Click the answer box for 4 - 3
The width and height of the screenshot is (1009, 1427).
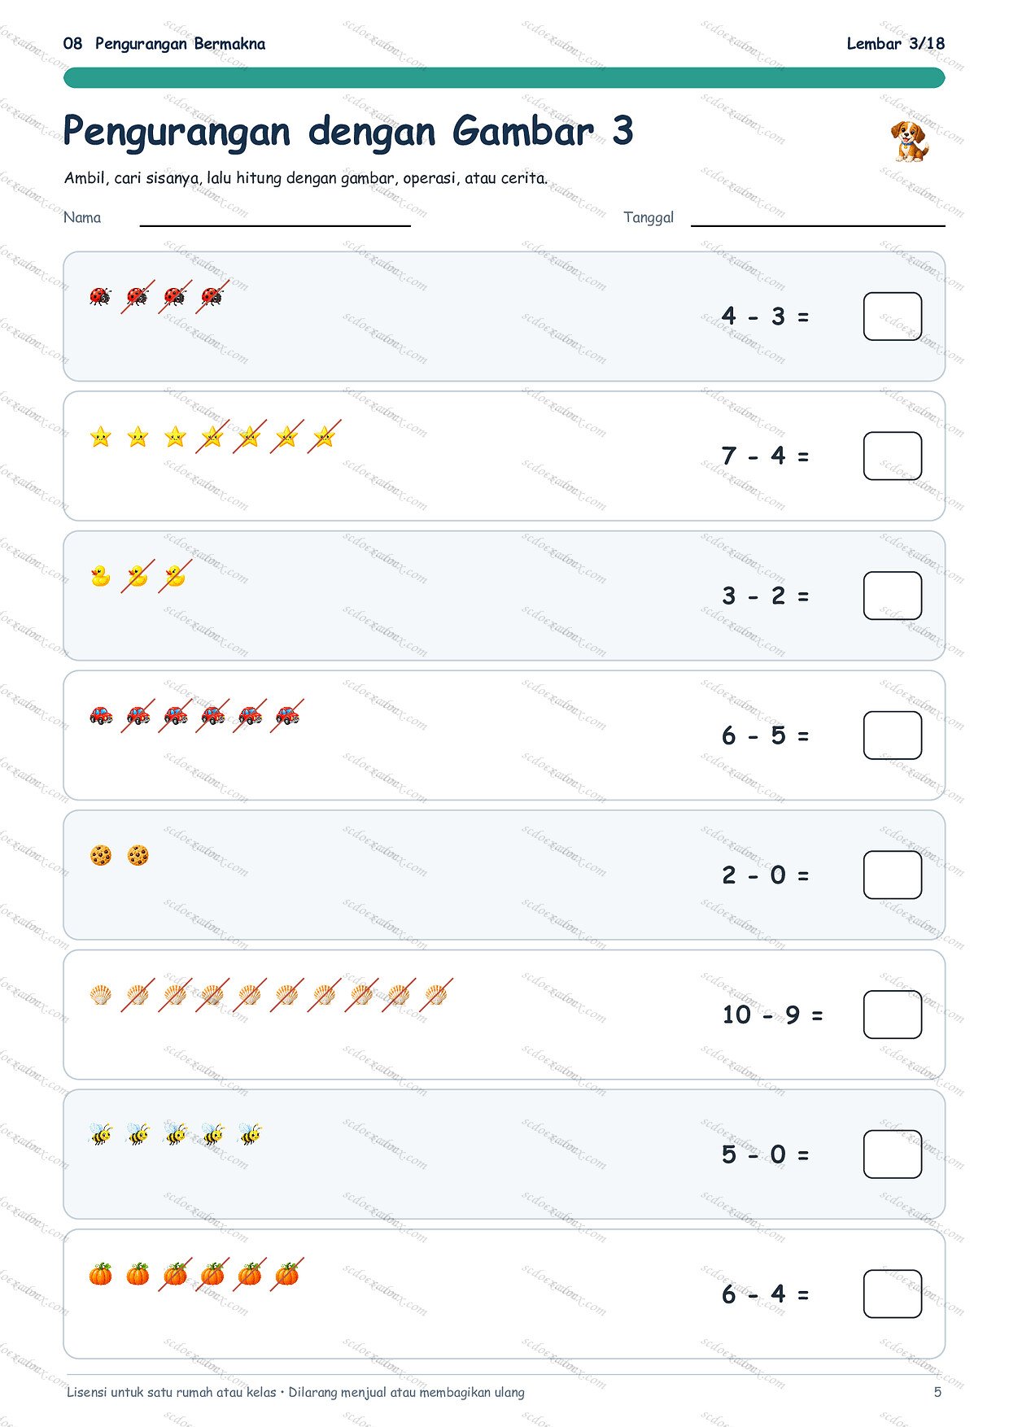tap(893, 316)
